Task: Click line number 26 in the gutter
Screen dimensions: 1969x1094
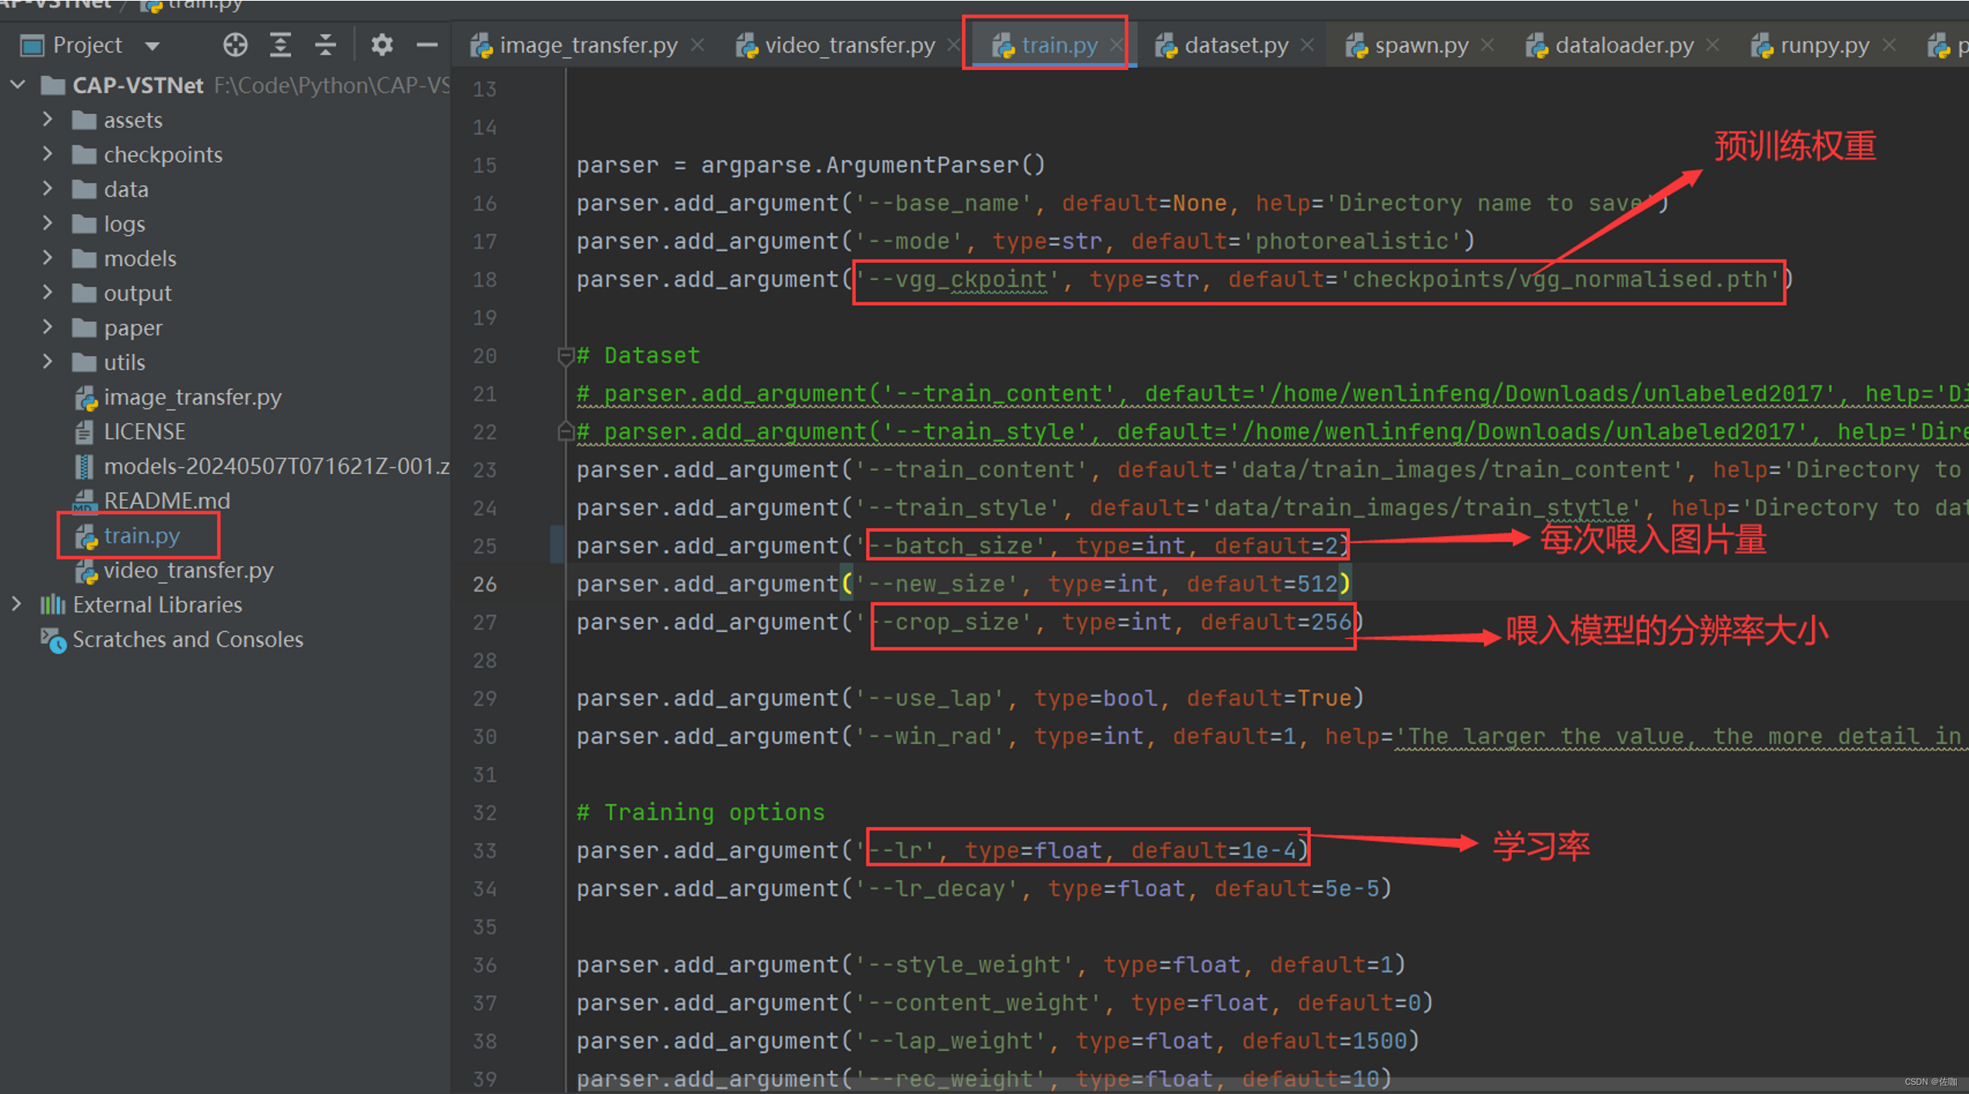Action: 484,585
